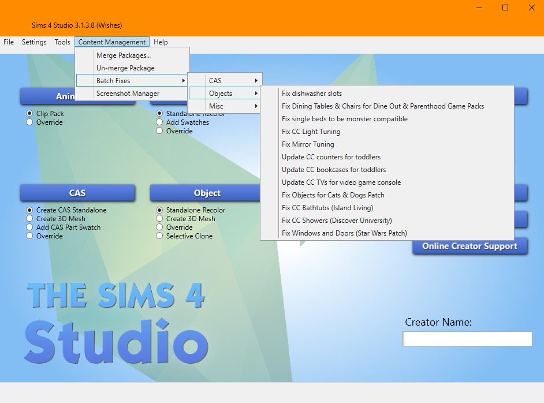544x403 pixels.
Task: Expand the Misc batch fixes submenu
Action: (225, 106)
